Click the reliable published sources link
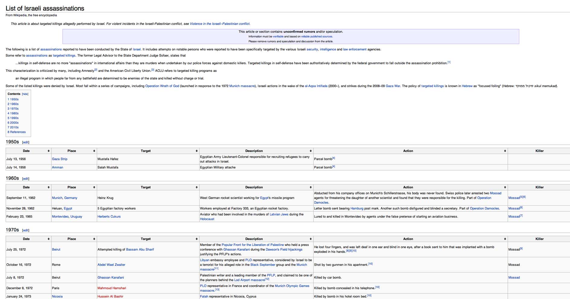The image size is (570, 299). click(x=316, y=36)
